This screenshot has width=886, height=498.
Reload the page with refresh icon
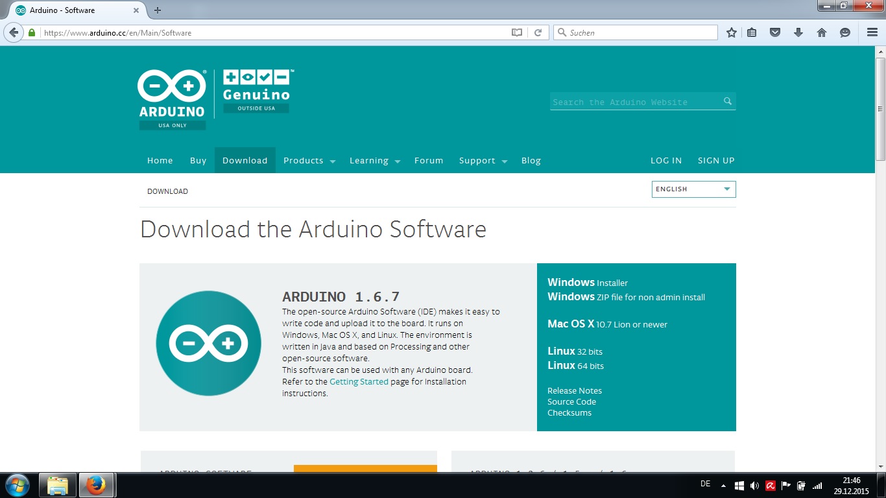coord(538,32)
